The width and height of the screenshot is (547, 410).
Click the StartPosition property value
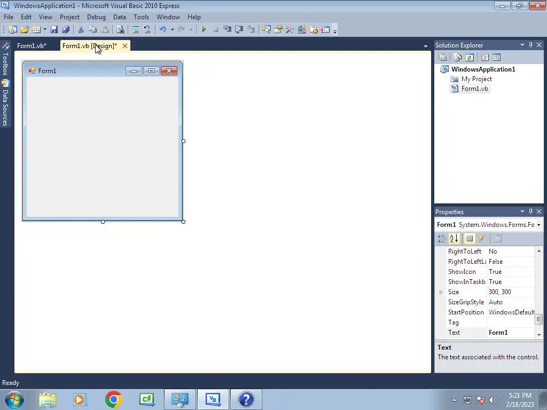pyautogui.click(x=511, y=312)
